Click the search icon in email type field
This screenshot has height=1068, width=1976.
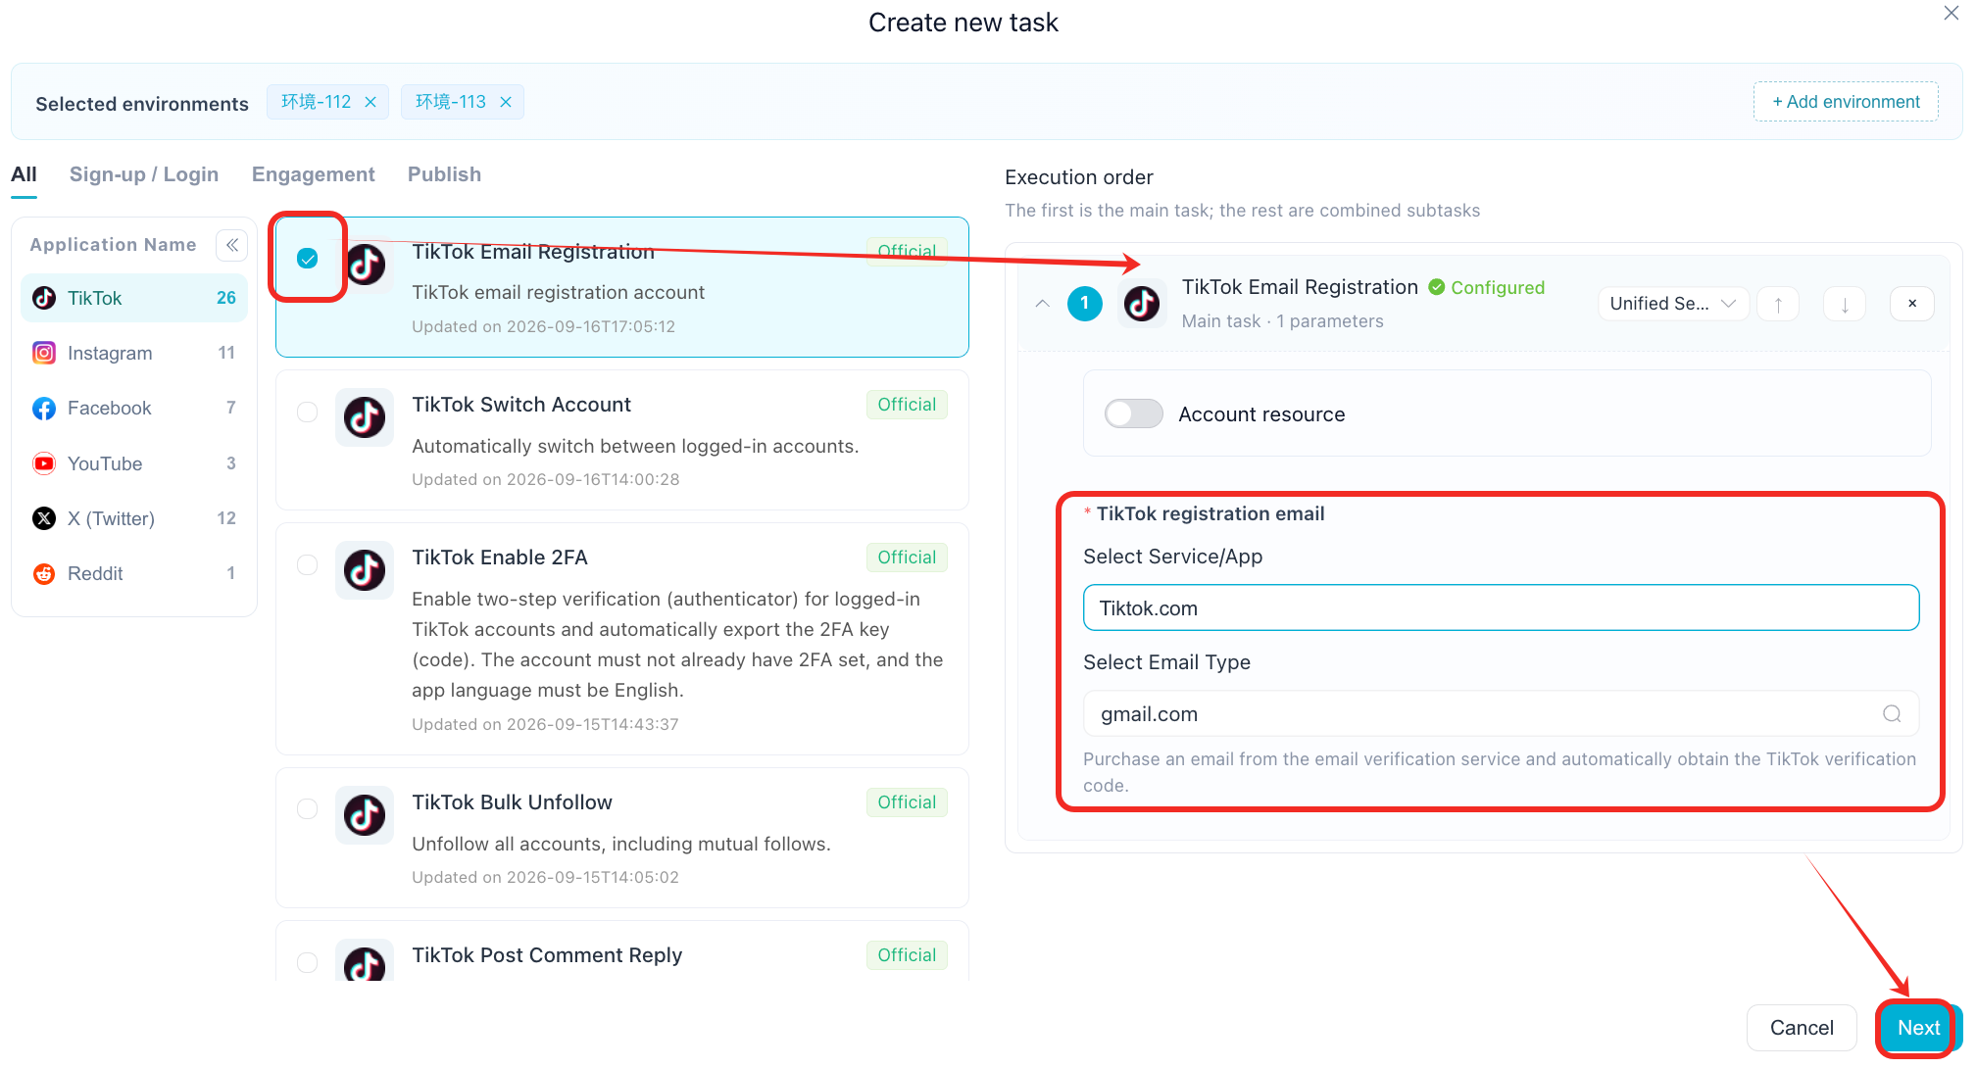[1892, 714]
